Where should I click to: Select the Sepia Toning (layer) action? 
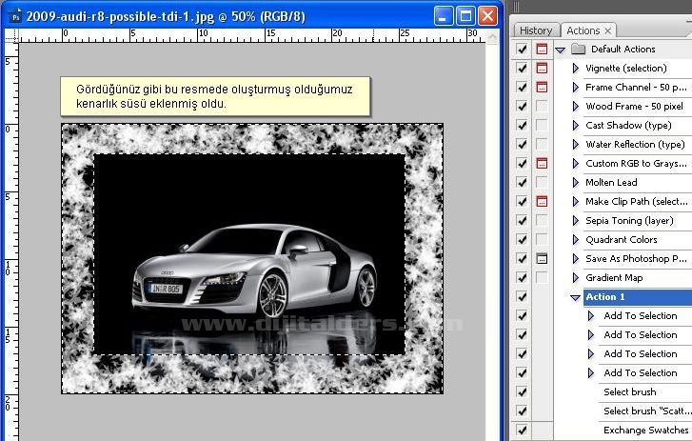pyautogui.click(x=629, y=220)
